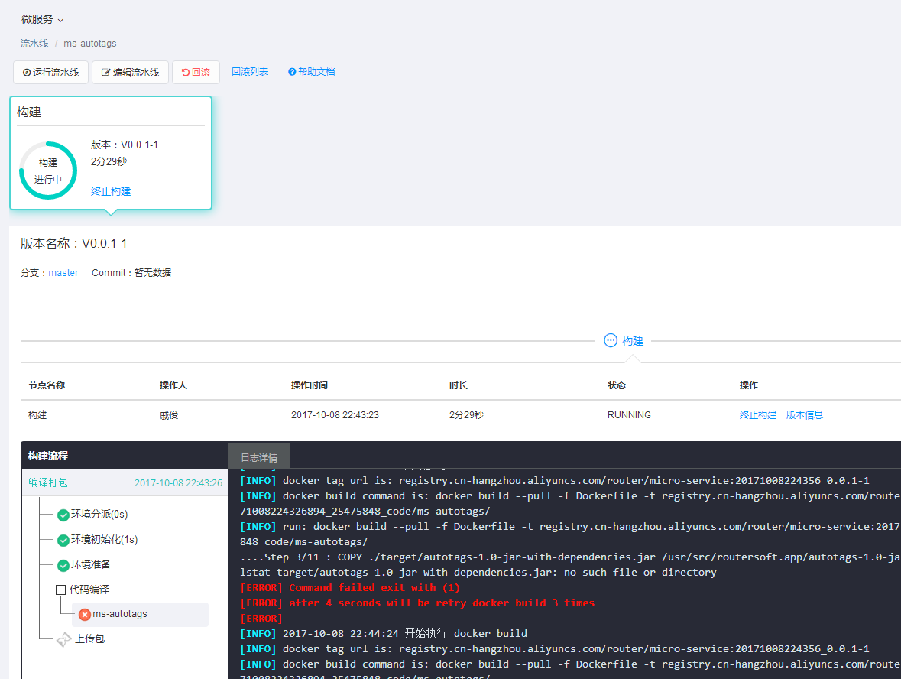Click the red 回滚 button
Image resolution: width=901 pixels, height=679 pixels.
coord(196,73)
